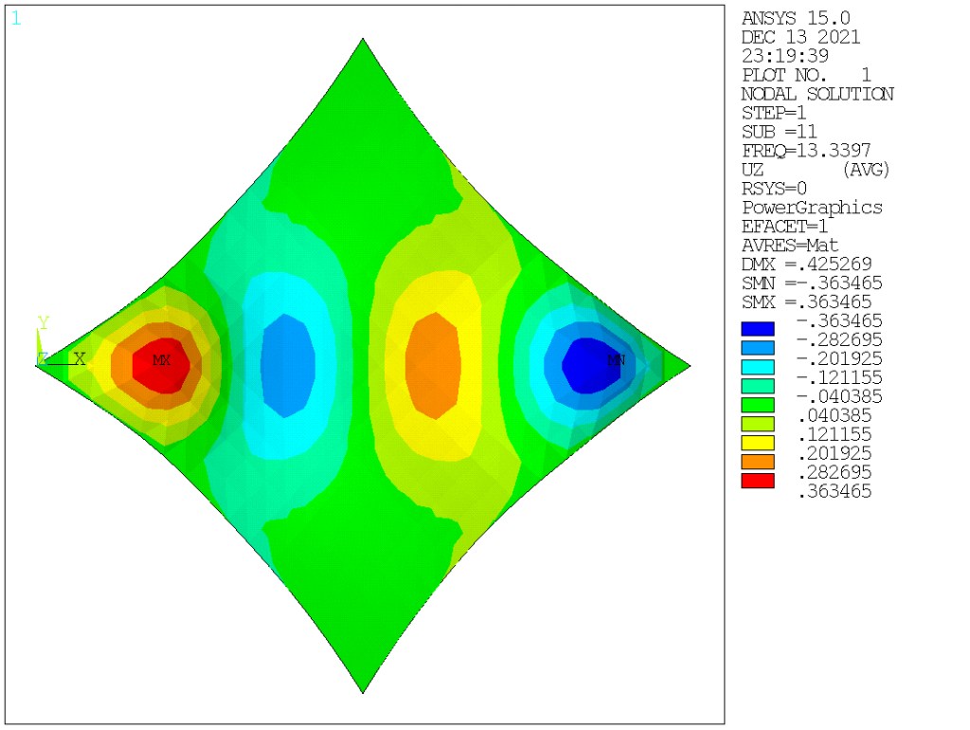
Task: Click the blue oval contour left of center
Action: tap(288, 365)
